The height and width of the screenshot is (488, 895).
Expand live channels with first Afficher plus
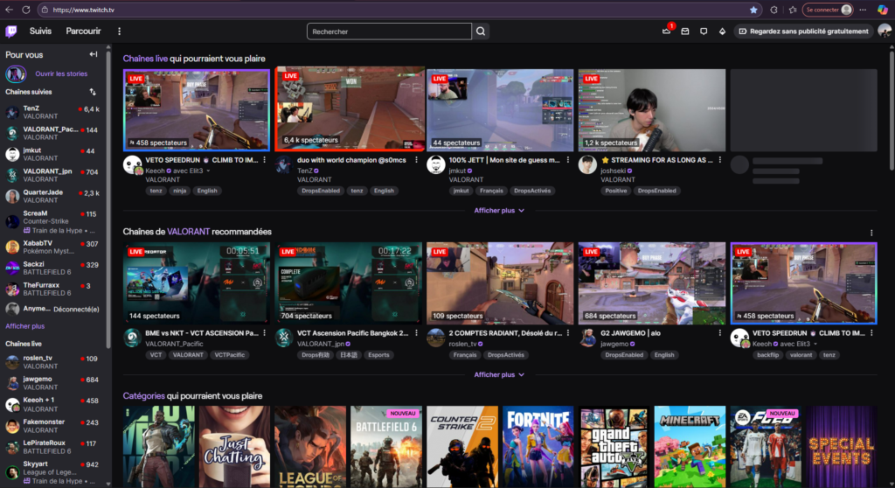pos(499,211)
